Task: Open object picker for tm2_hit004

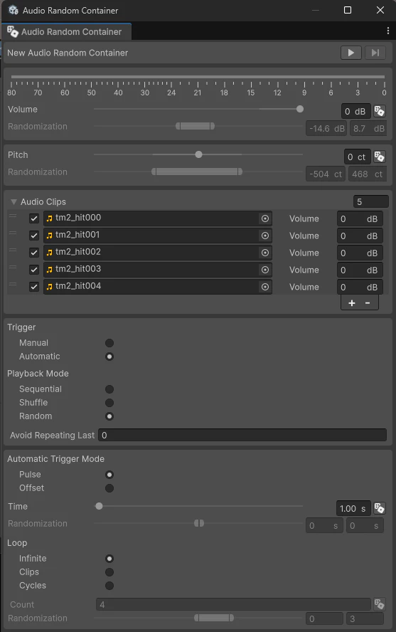Action: click(x=264, y=287)
